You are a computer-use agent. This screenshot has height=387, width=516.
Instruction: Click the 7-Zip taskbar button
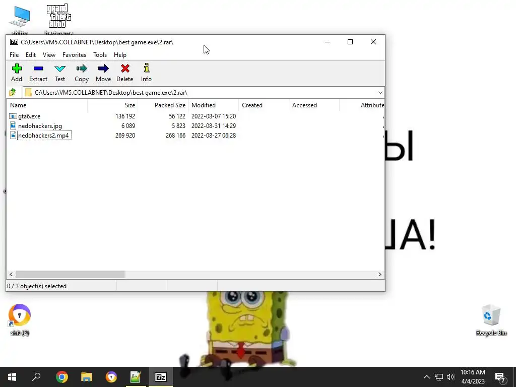click(x=161, y=377)
